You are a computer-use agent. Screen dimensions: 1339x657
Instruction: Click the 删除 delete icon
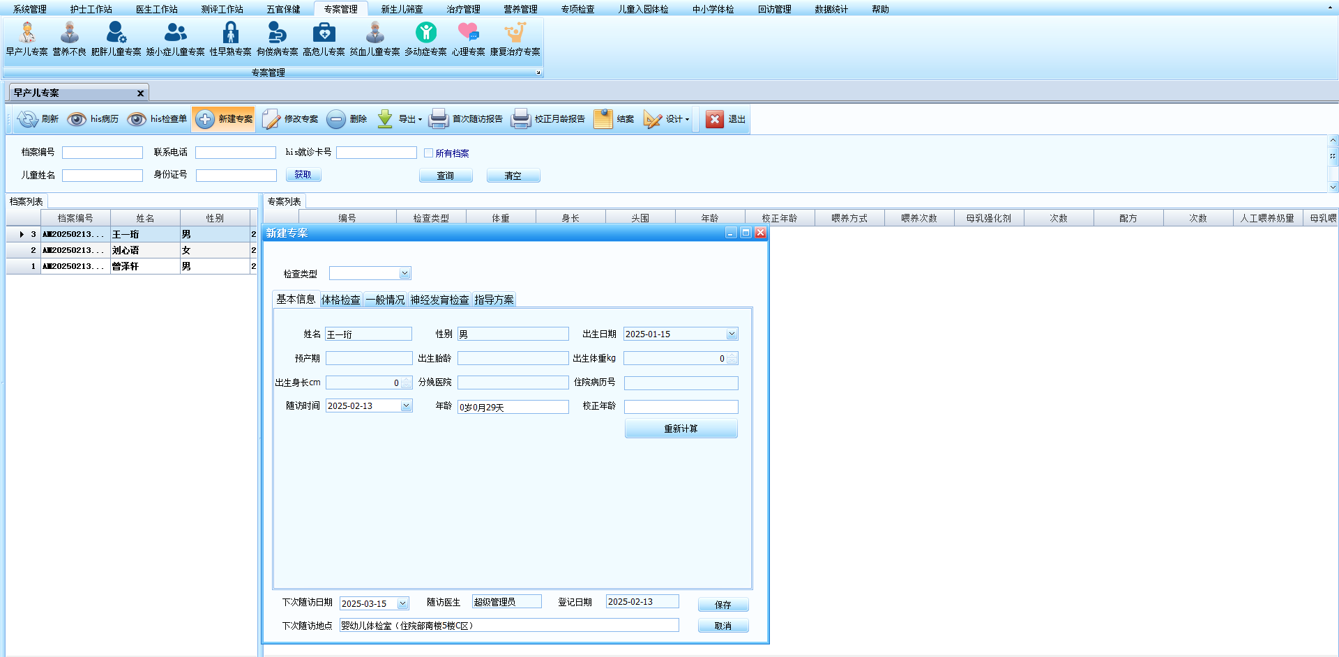[336, 119]
